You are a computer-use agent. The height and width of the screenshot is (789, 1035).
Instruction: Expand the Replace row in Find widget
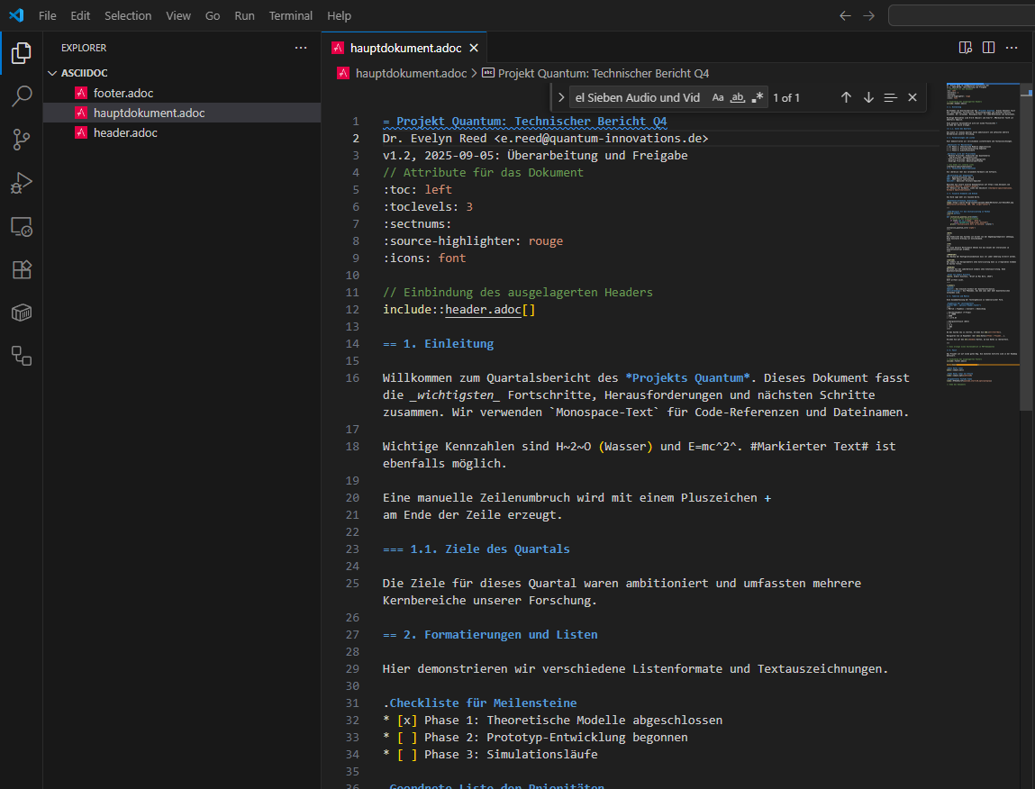[x=561, y=97]
